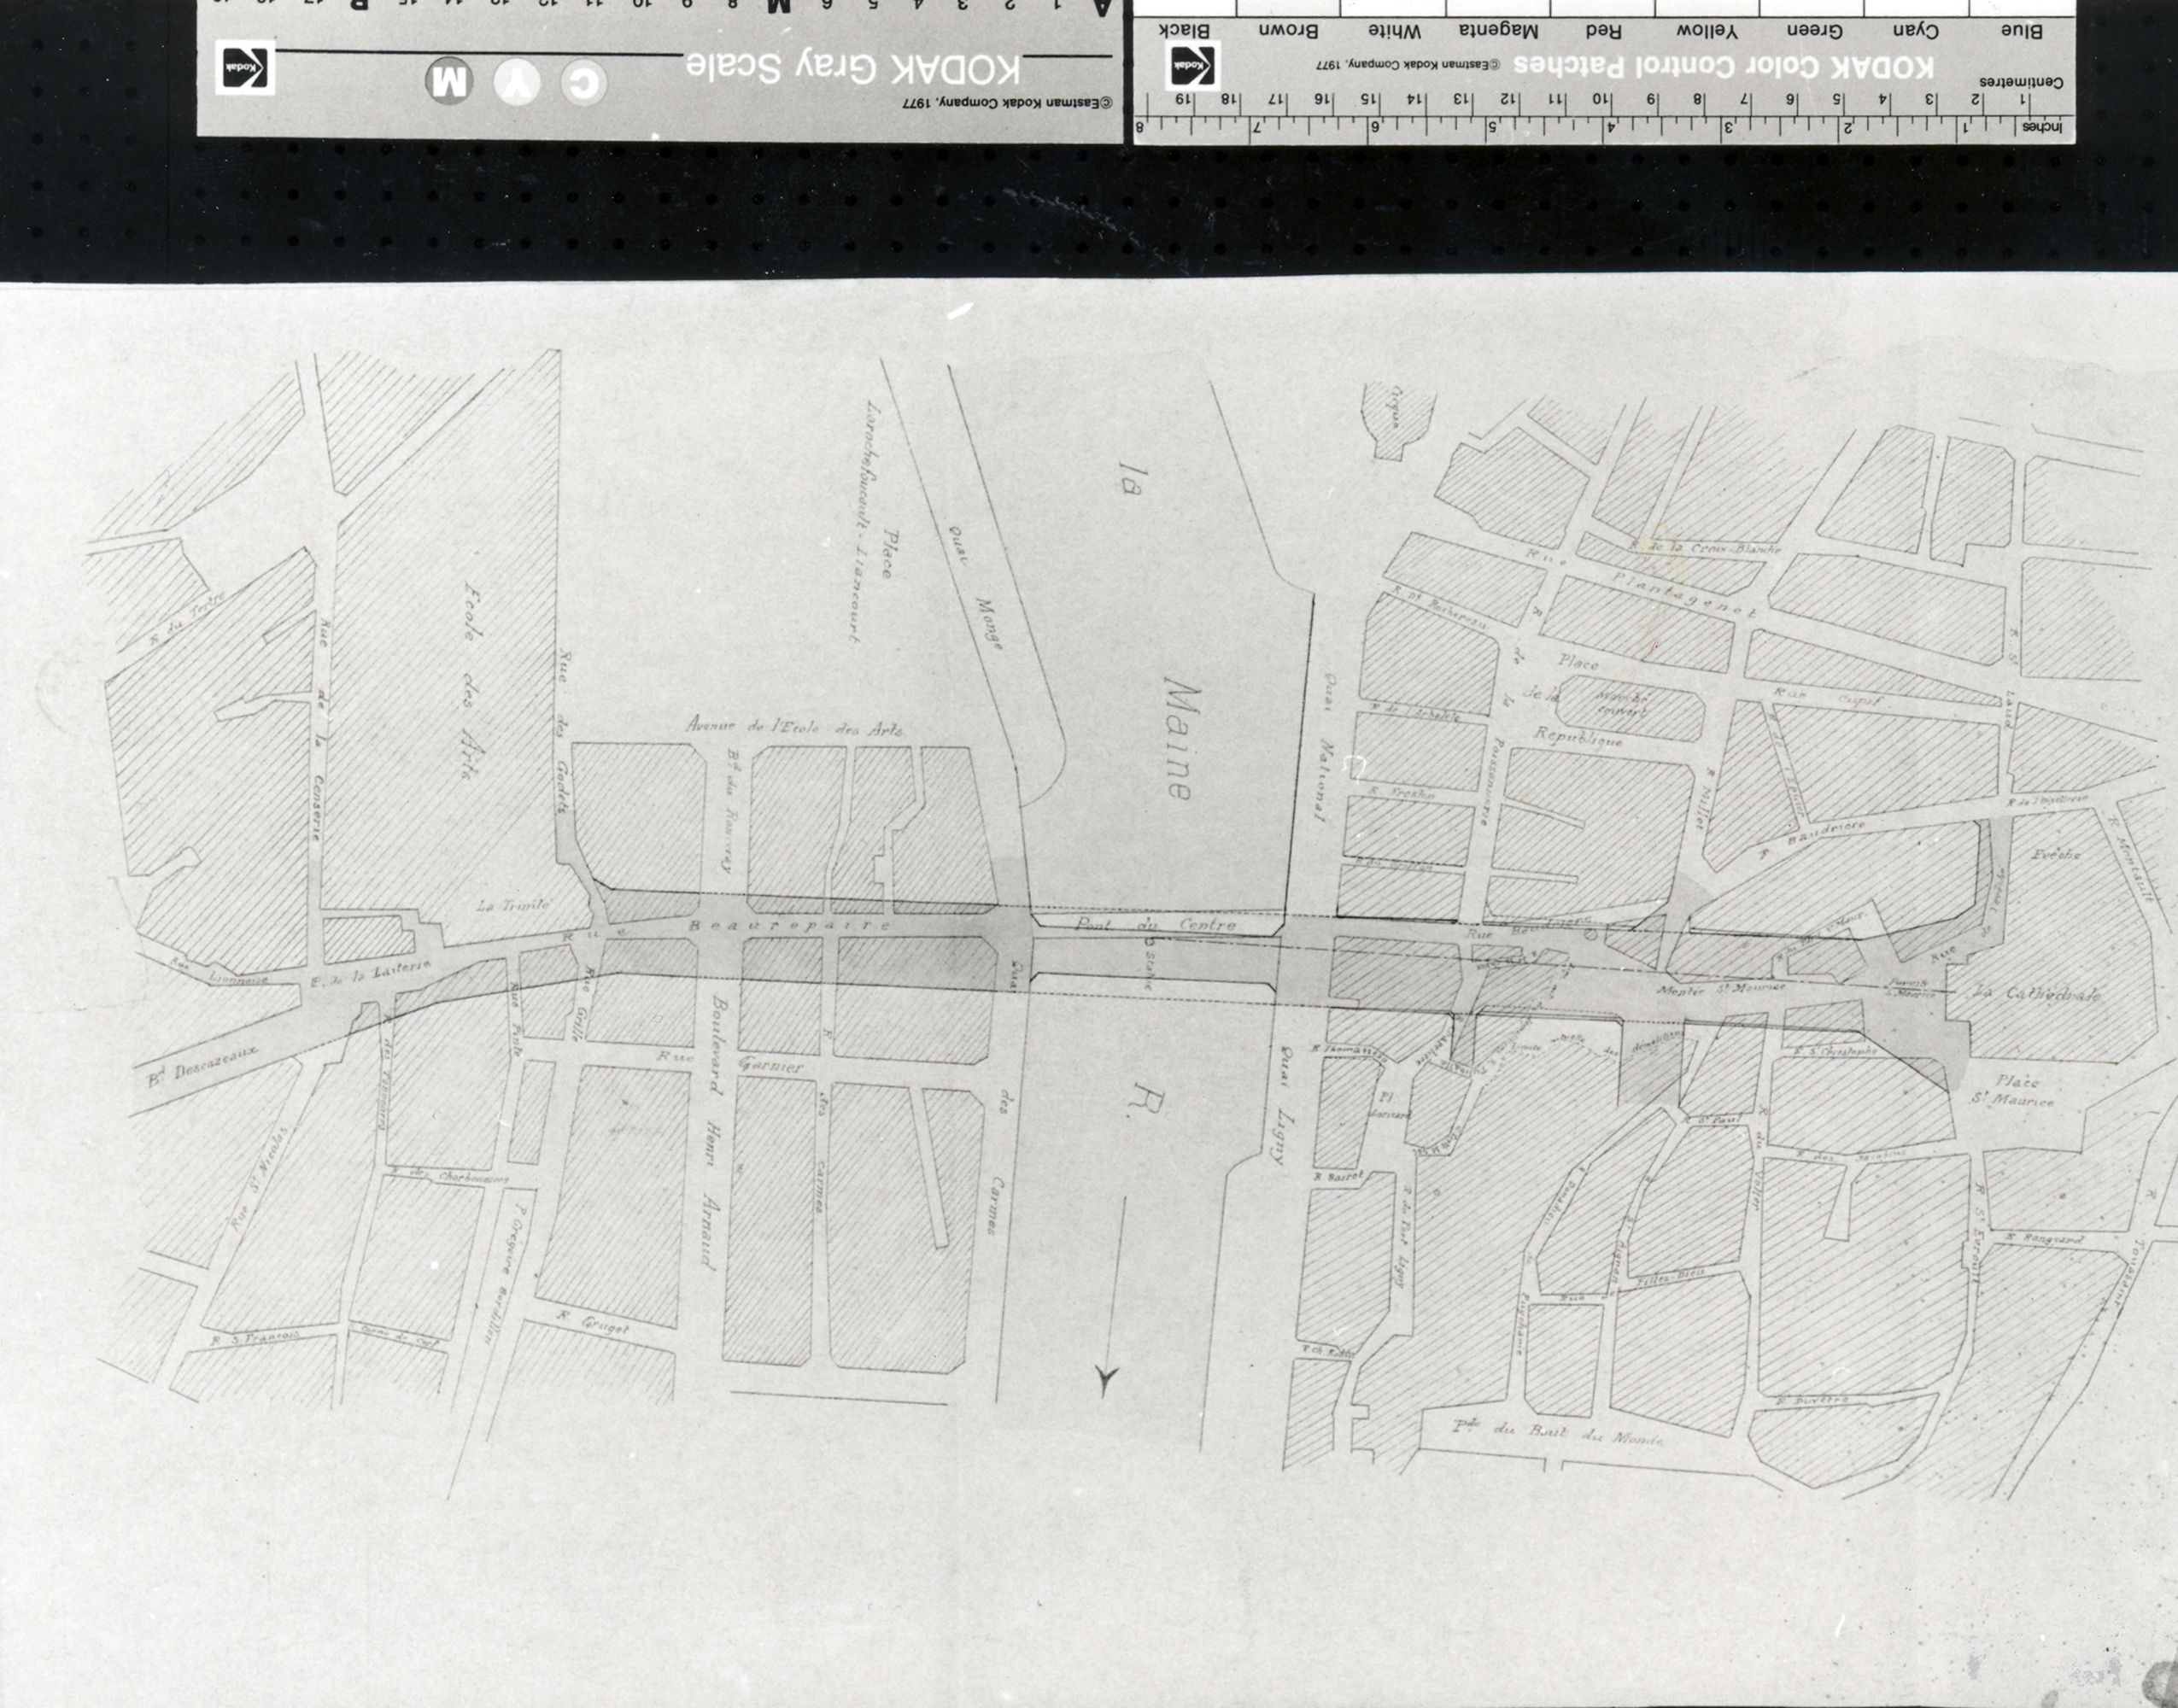
Task: Click the "Evêché" label
Action: coord(2056,855)
